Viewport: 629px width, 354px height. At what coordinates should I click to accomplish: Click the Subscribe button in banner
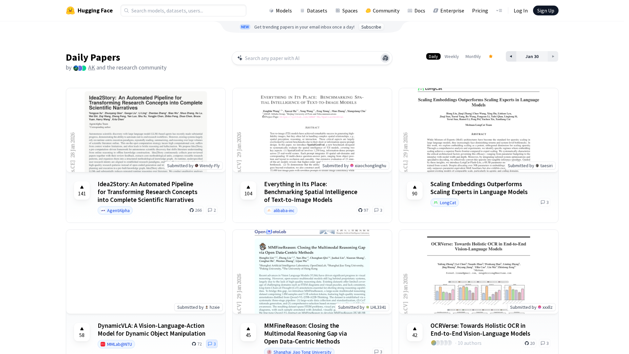[x=371, y=27]
